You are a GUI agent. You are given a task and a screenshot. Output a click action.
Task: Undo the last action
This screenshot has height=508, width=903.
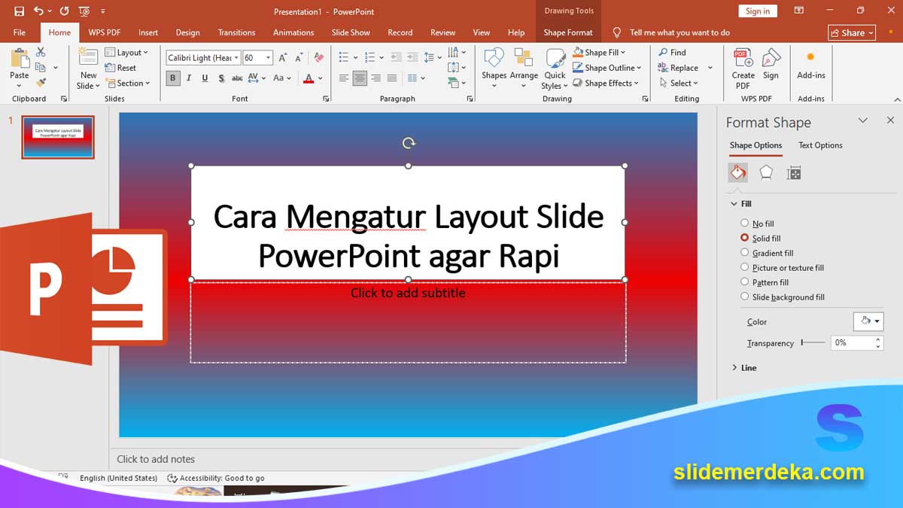pos(38,11)
